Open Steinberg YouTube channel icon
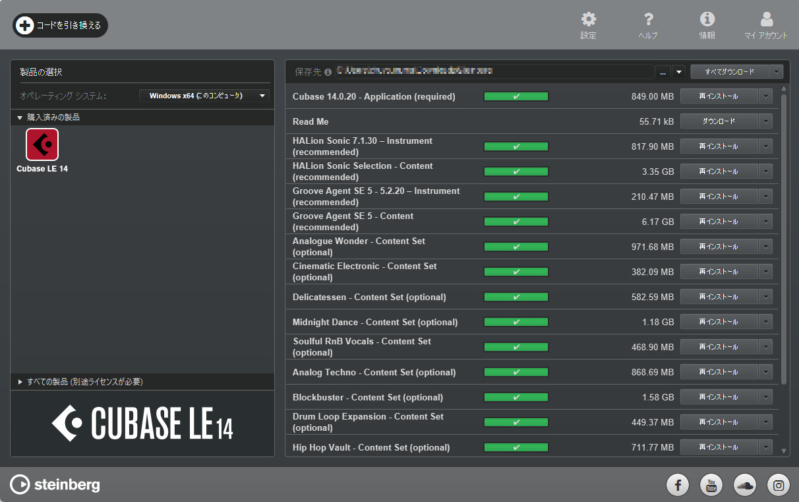Viewport: 799px width, 502px height. 711,486
